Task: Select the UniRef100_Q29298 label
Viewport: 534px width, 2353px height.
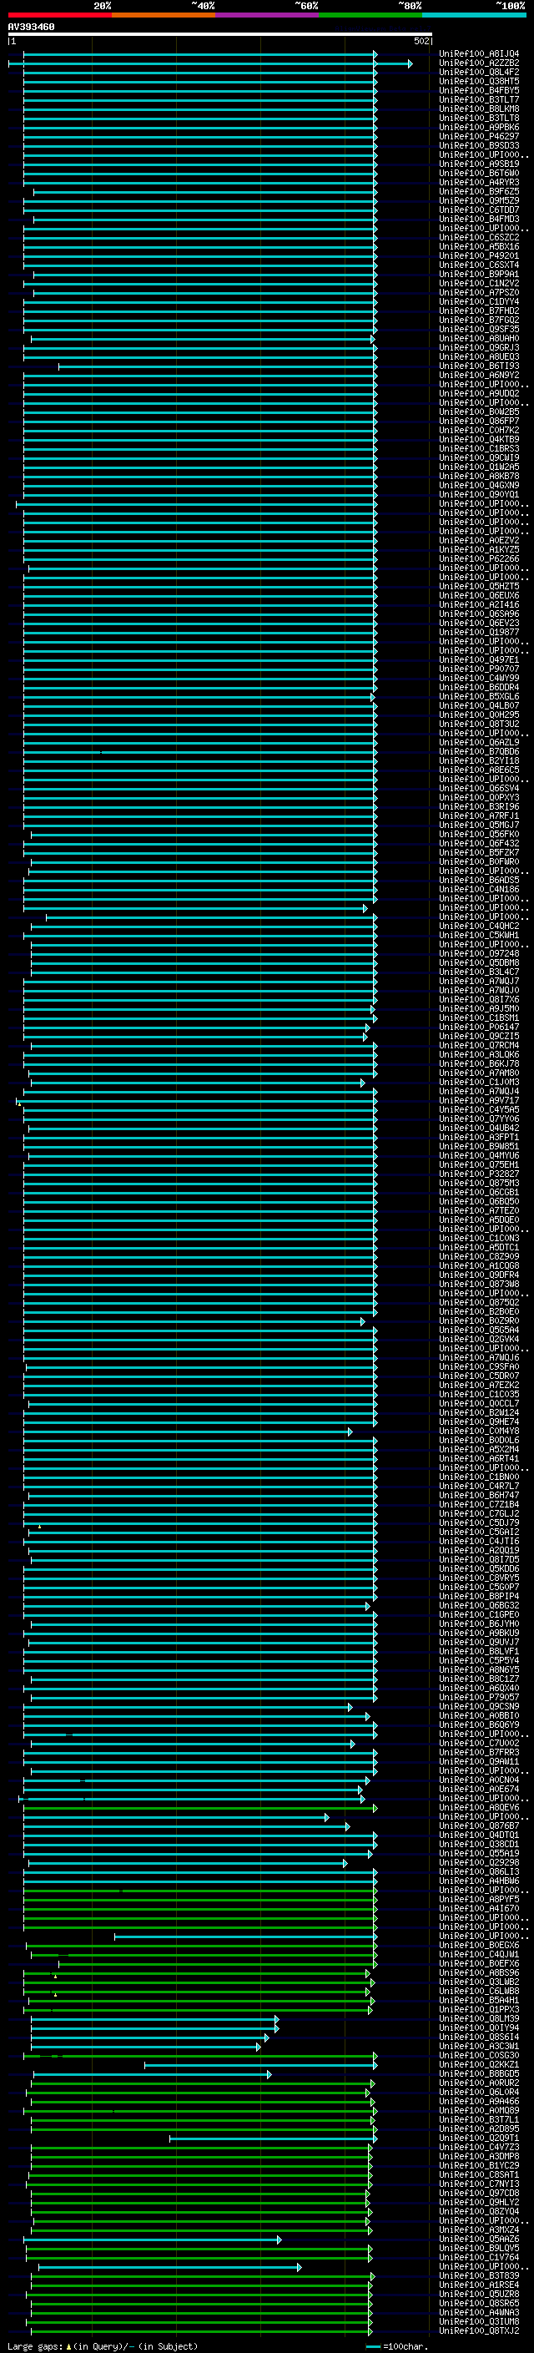Action: (x=479, y=1862)
